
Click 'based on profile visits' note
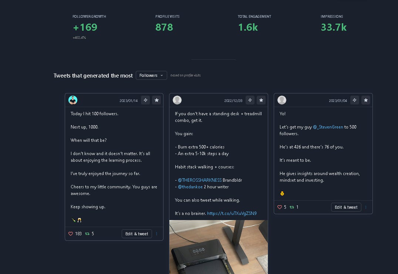(x=186, y=75)
